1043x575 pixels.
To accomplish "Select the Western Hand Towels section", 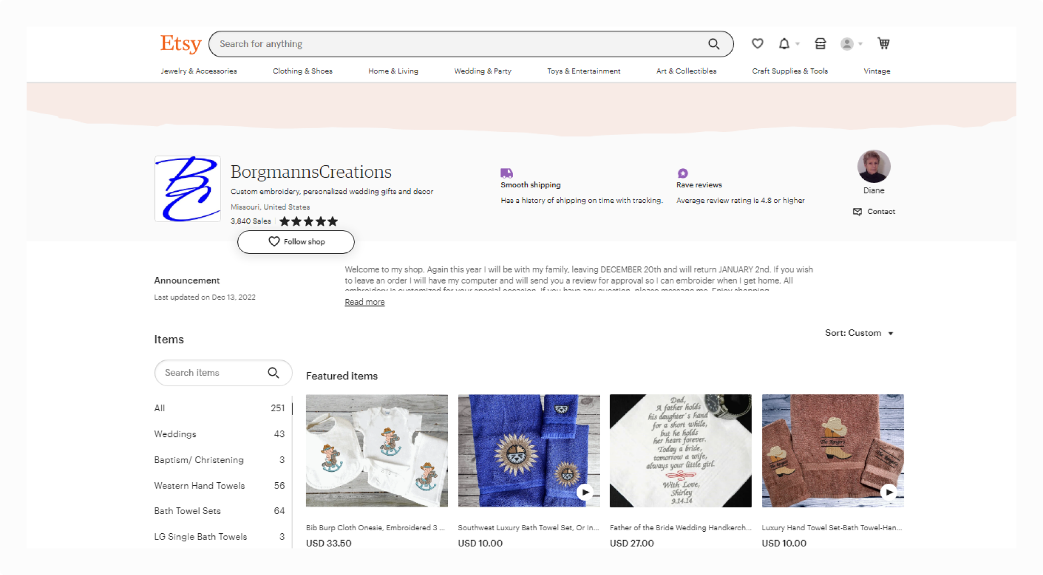I will click(220, 485).
